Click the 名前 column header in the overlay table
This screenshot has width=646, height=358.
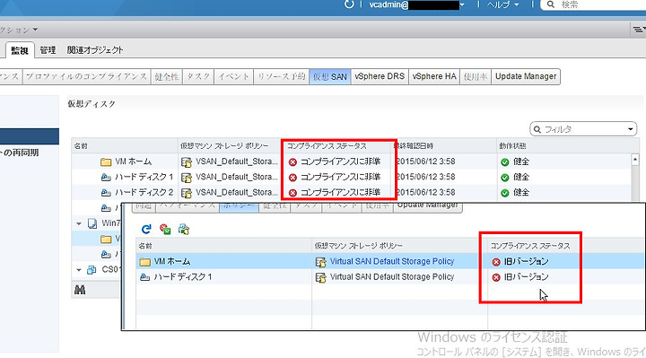[223, 246]
